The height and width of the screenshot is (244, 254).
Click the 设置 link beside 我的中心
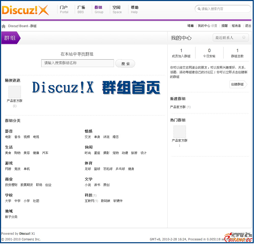(x=214, y=26)
